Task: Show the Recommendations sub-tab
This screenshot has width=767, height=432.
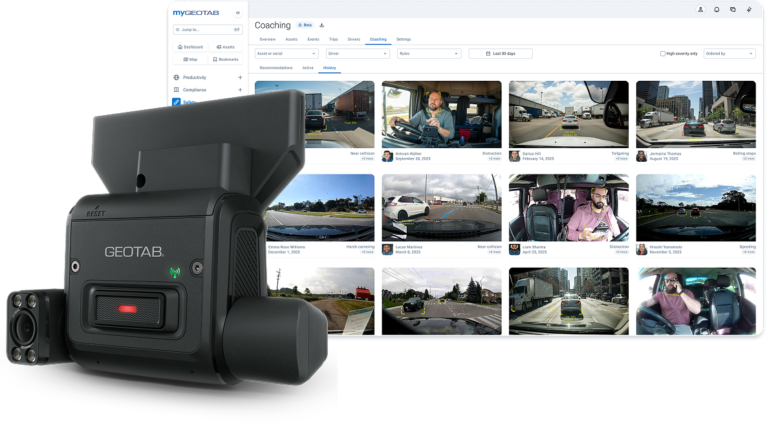Action: point(276,68)
